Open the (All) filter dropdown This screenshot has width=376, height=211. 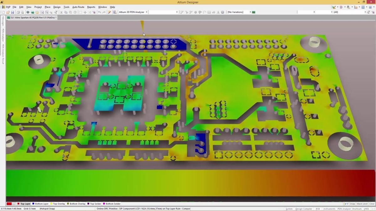point(365,12)
